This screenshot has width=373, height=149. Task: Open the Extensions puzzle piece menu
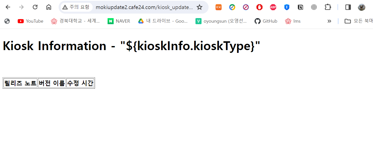[x=328, y=7]
